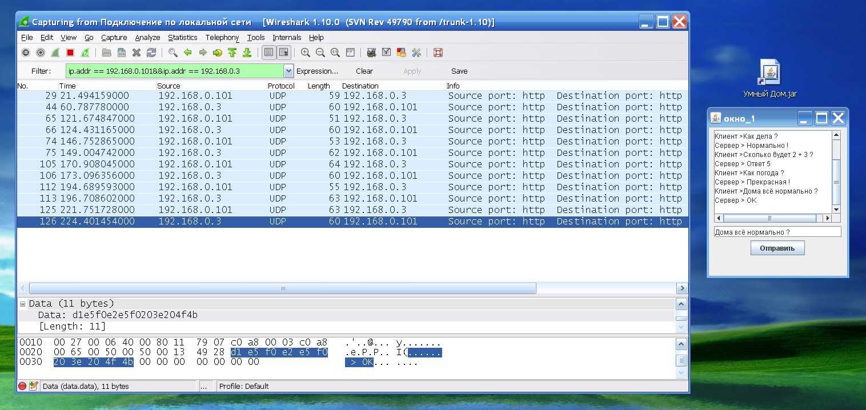This screenshot has width=866, height=410.
Task: Open the Telephony menu
Action: tap(222, 38)
